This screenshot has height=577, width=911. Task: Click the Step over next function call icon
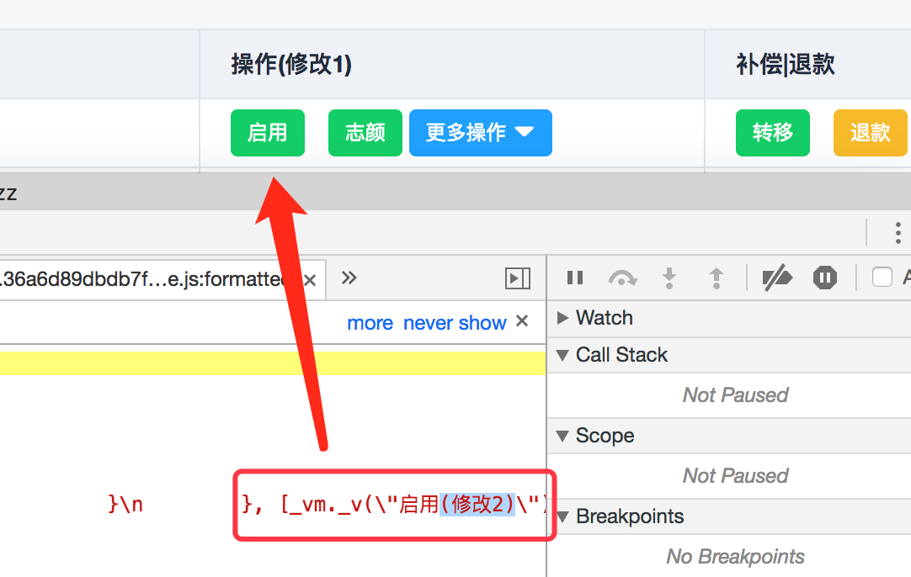tap(621, 276)
